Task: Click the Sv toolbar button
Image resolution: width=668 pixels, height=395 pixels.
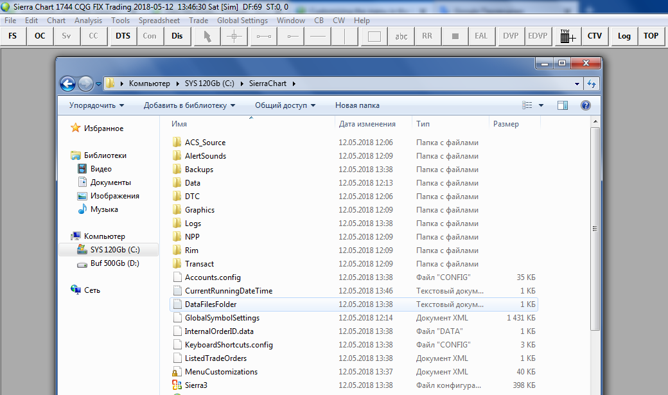Action: (x=66, y=36)
